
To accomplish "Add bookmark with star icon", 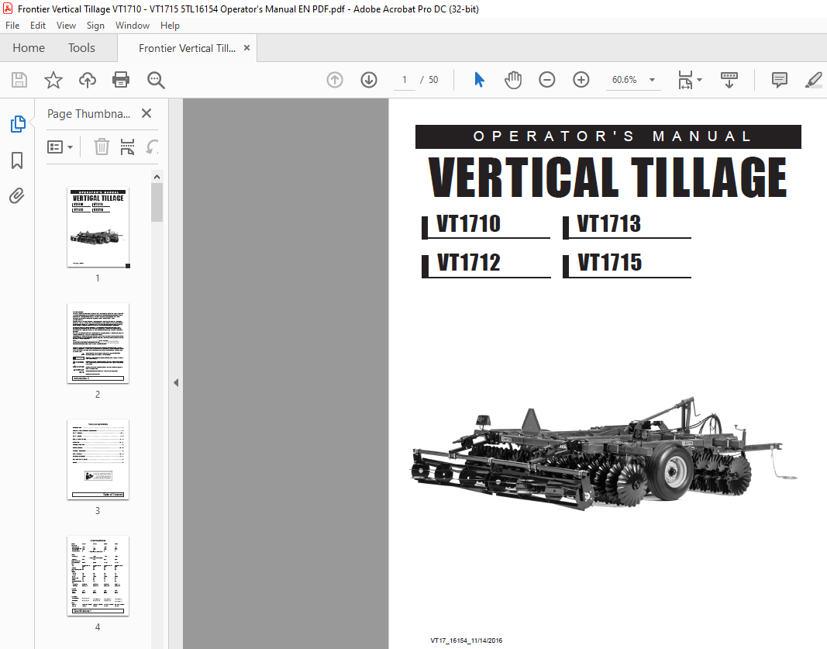I will (53, 80).
